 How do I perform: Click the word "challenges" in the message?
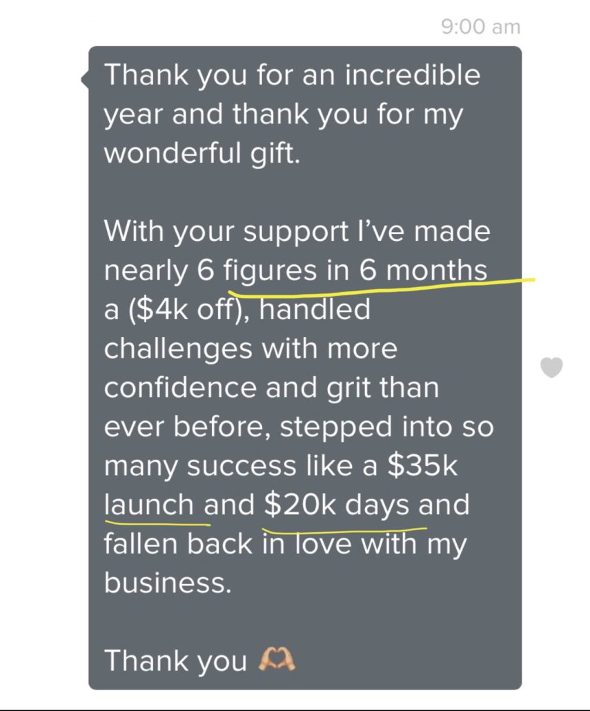pyautogui.click(x=178, y=349)
